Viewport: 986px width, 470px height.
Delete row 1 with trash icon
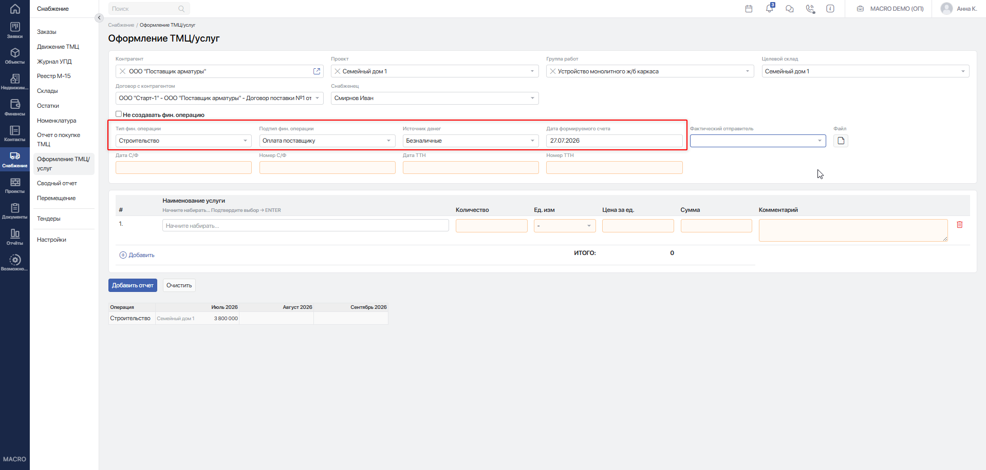(960, 225)
